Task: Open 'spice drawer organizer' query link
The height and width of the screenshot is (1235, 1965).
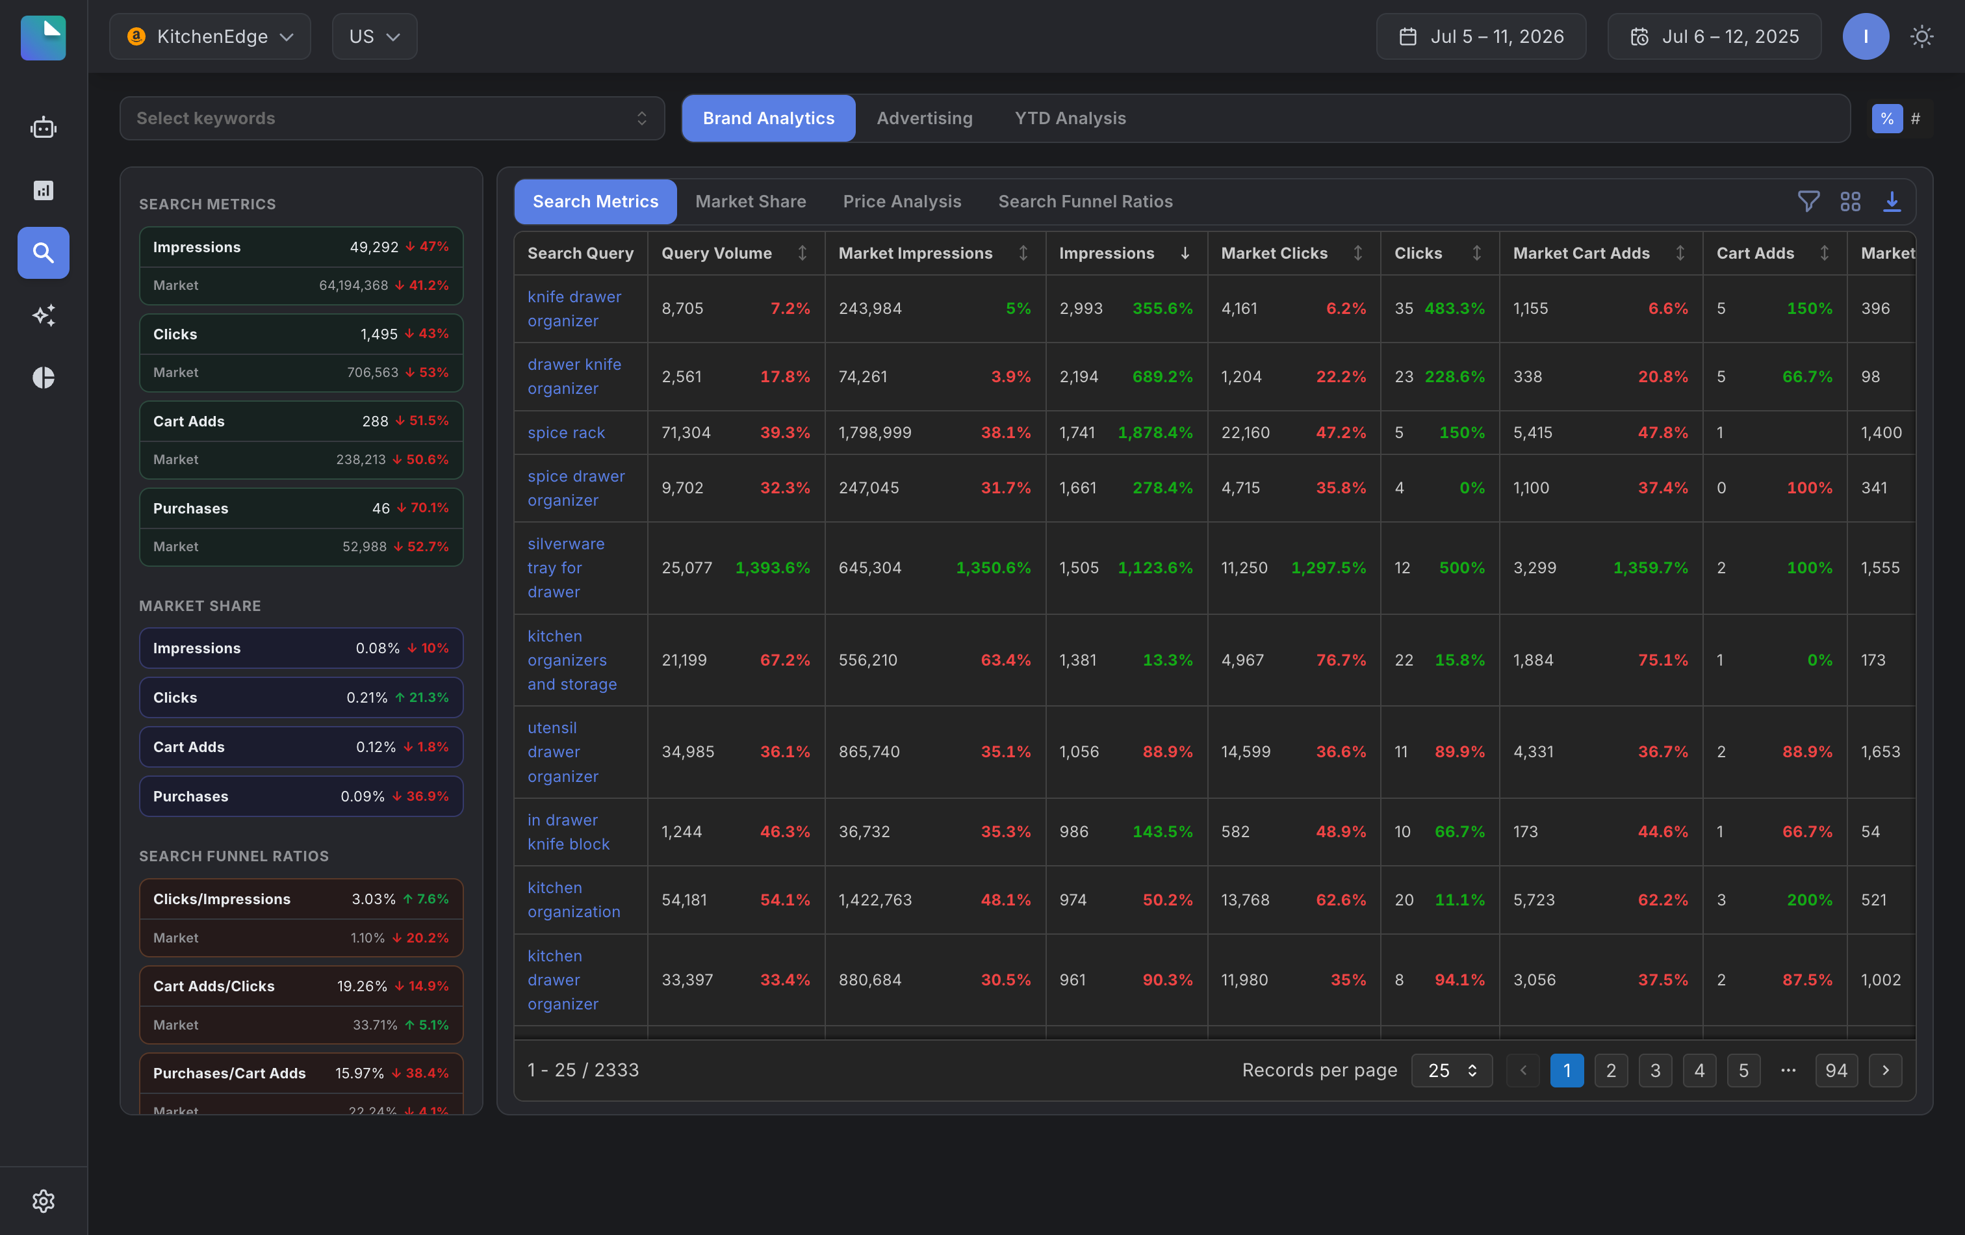Action: [x=576, y=488]
